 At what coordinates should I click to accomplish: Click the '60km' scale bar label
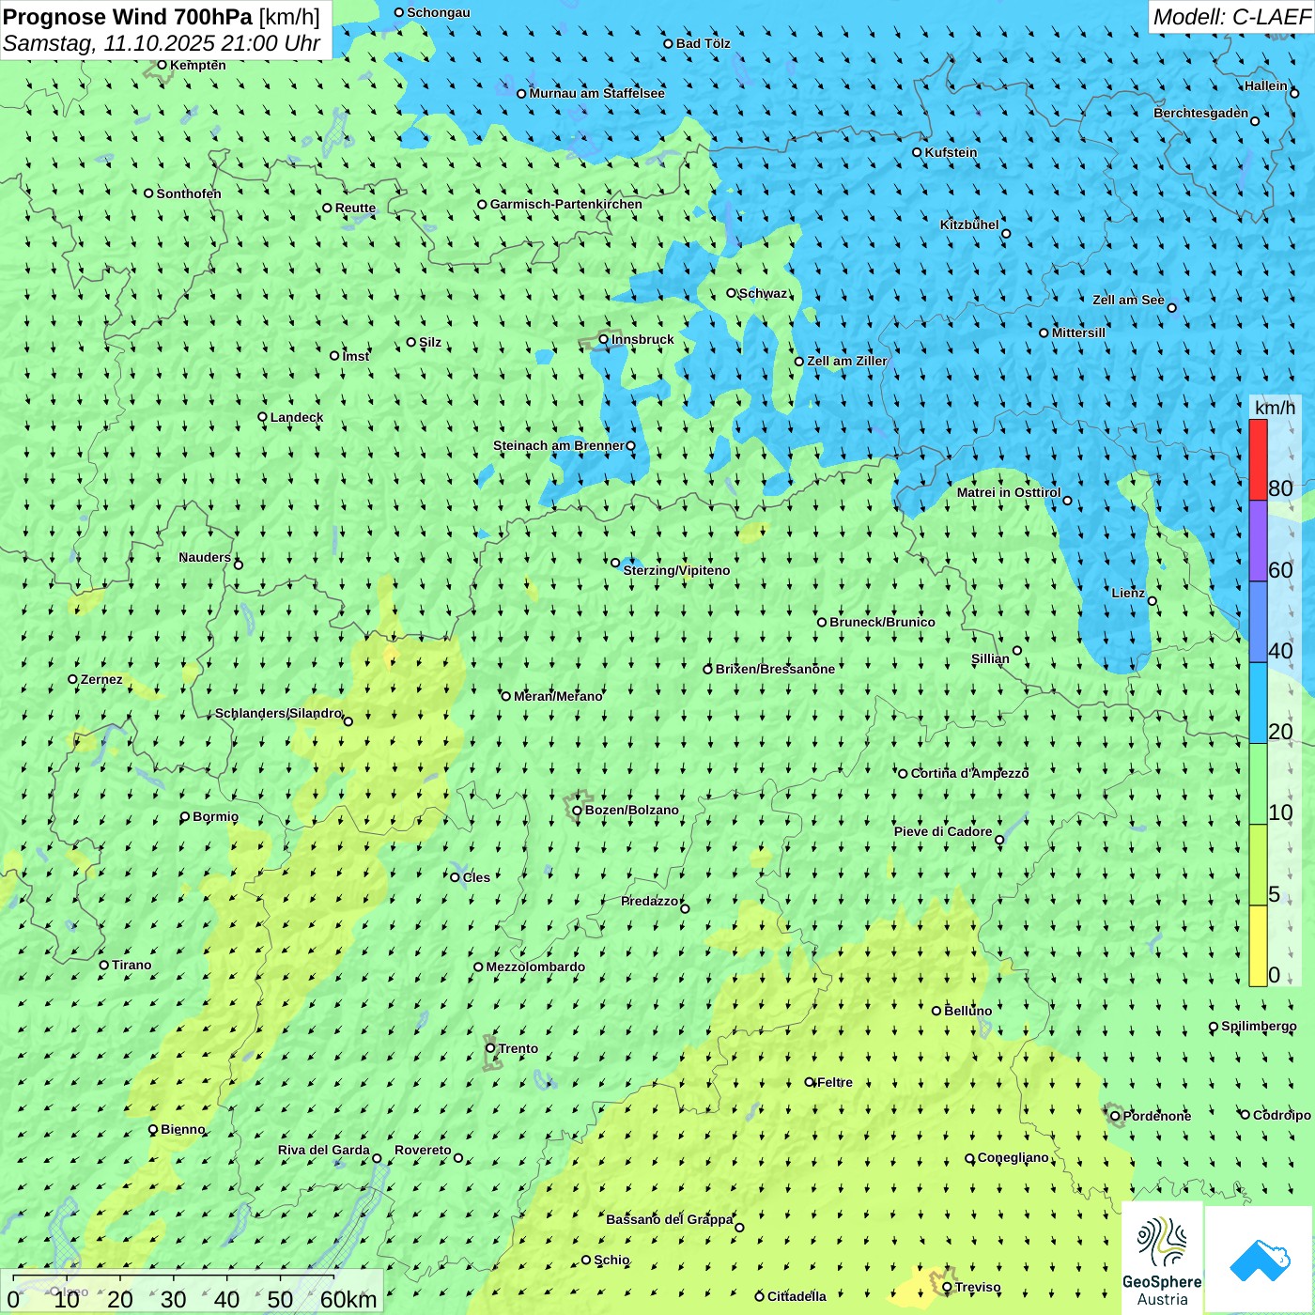(348, 1299)
